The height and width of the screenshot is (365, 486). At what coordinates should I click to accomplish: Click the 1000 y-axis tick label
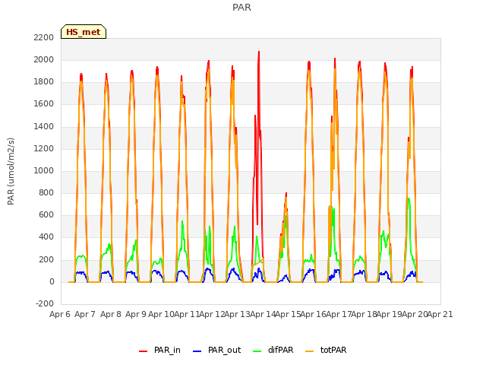44,170
